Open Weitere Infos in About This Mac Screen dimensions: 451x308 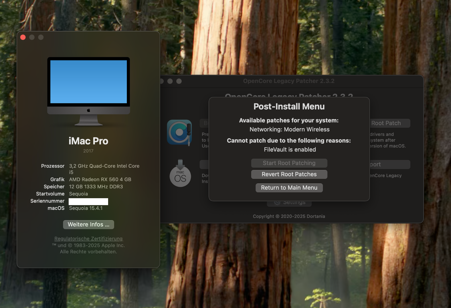coord(88,224)
